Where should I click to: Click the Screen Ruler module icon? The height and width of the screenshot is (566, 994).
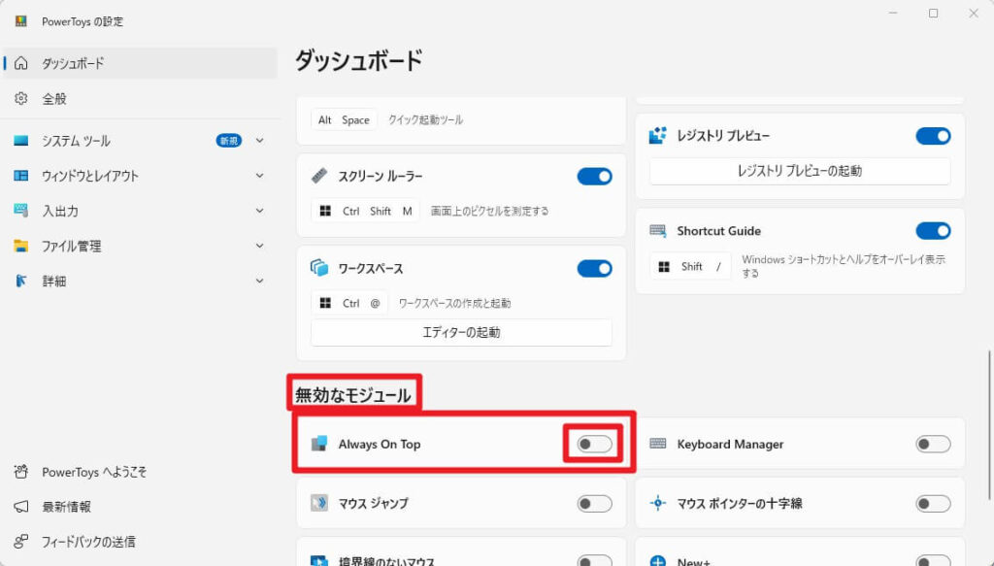tap(319, 176)
